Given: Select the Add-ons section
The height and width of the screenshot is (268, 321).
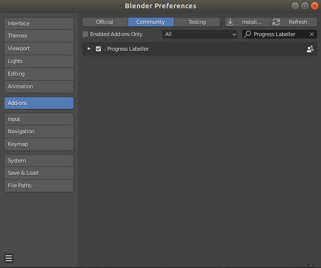Looking at the screenshot, I should 39,103.
